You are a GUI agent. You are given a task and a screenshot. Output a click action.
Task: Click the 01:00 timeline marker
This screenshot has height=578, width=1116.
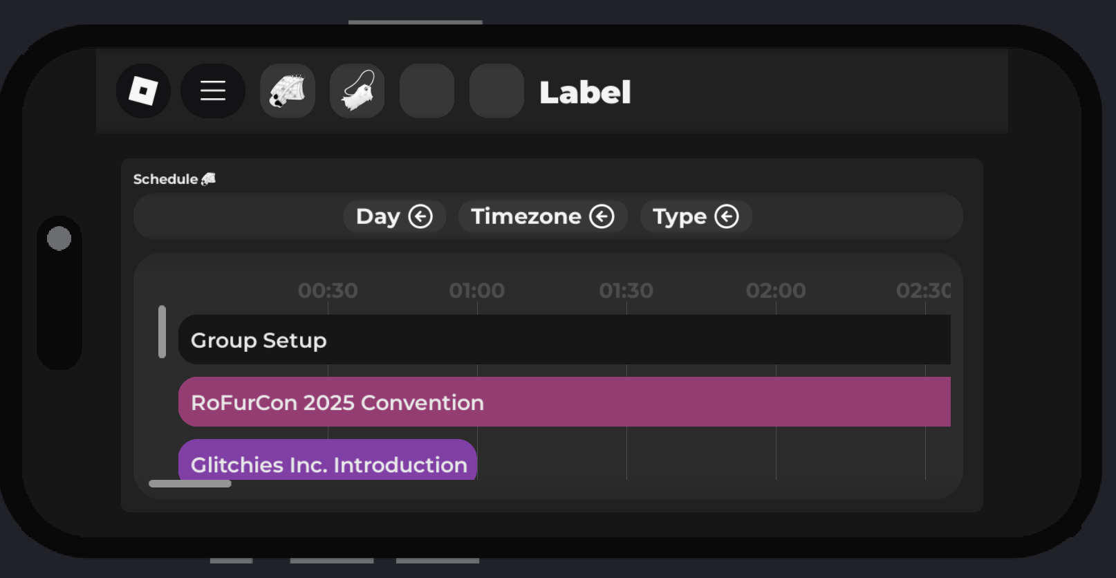[477, 290]
